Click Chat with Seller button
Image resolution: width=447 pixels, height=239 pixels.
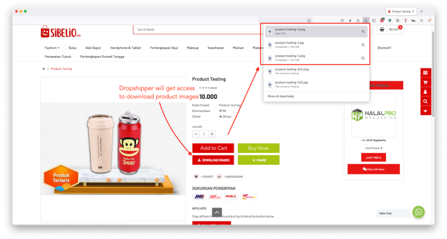click(373, 169)
